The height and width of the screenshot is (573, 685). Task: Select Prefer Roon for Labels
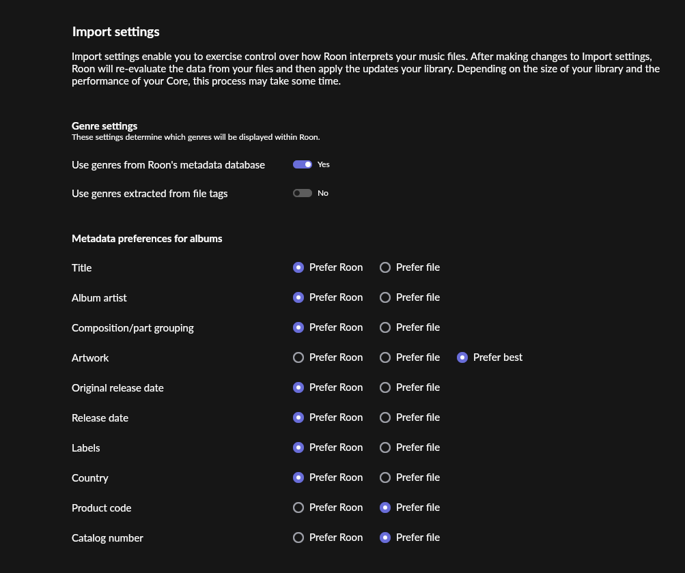[x=298, y=447]
